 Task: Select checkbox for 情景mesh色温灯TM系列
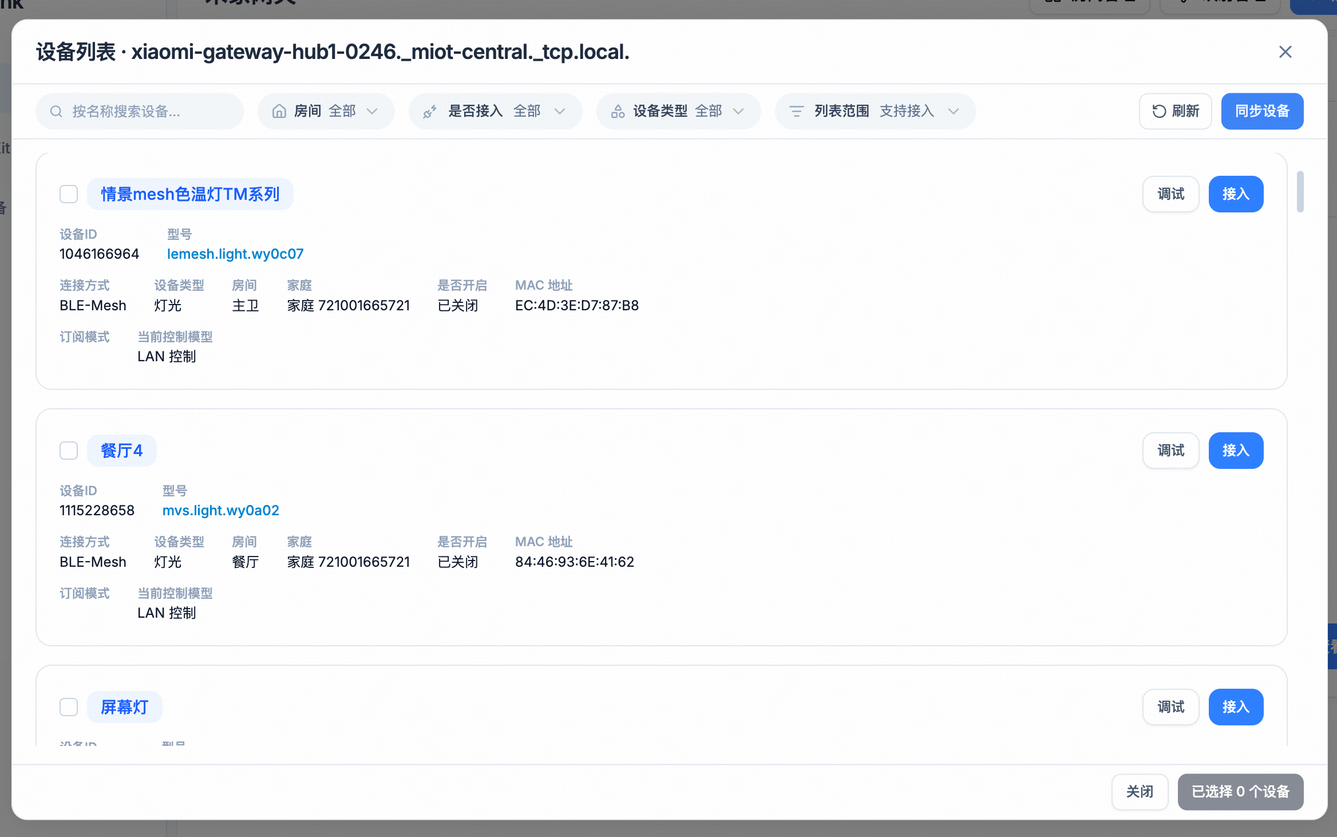(x=69, y=194)
